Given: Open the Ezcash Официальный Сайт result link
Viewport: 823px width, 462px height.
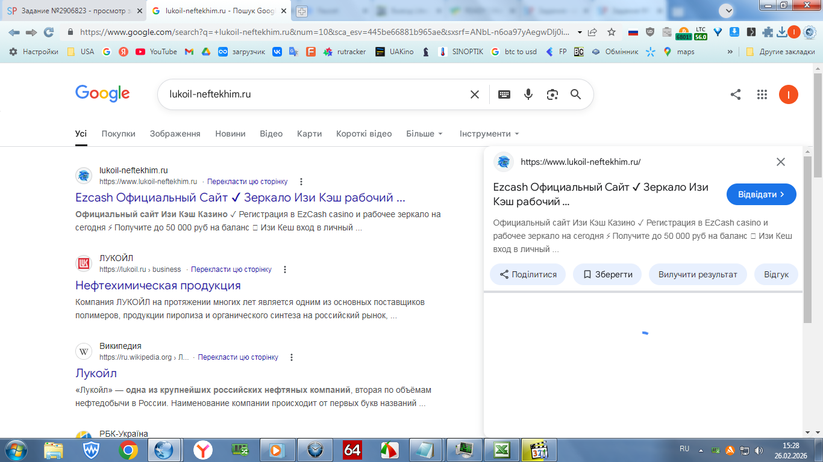Looking at the screenshot, I should tap(240, 197).
